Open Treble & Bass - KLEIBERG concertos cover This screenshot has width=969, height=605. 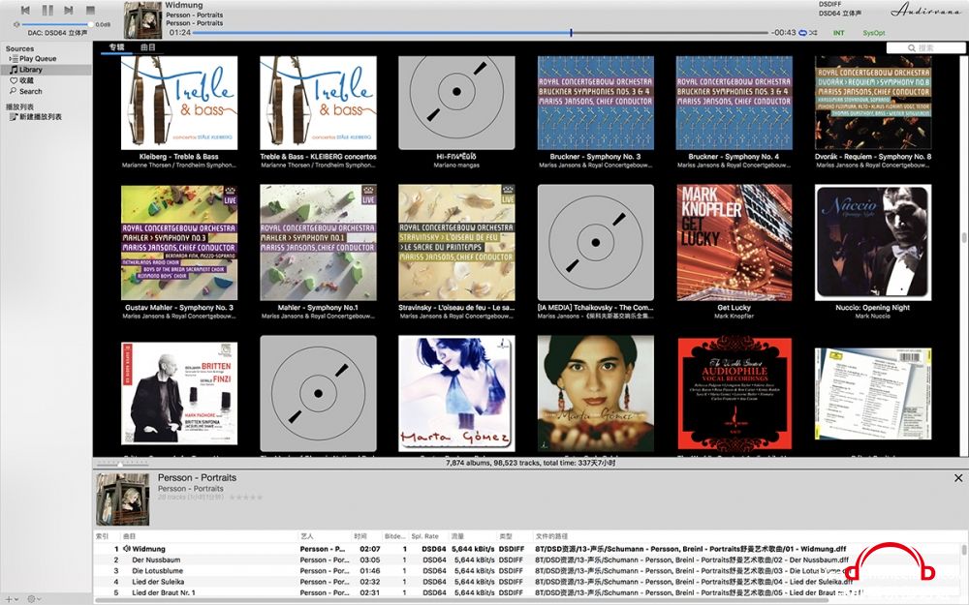pyautogui.click(x=318, y=103)
